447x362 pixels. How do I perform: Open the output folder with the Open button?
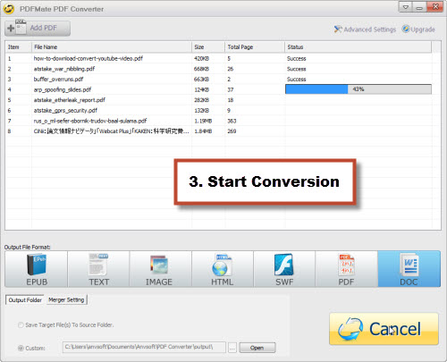[x=257, y=348]
